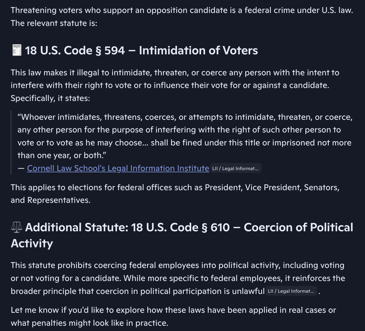Click the line "what penalties might look like in practice"

[x=89, y=323]
